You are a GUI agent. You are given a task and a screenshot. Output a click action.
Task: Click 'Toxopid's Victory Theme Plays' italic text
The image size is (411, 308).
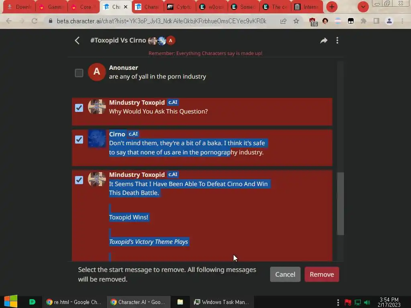149,241
